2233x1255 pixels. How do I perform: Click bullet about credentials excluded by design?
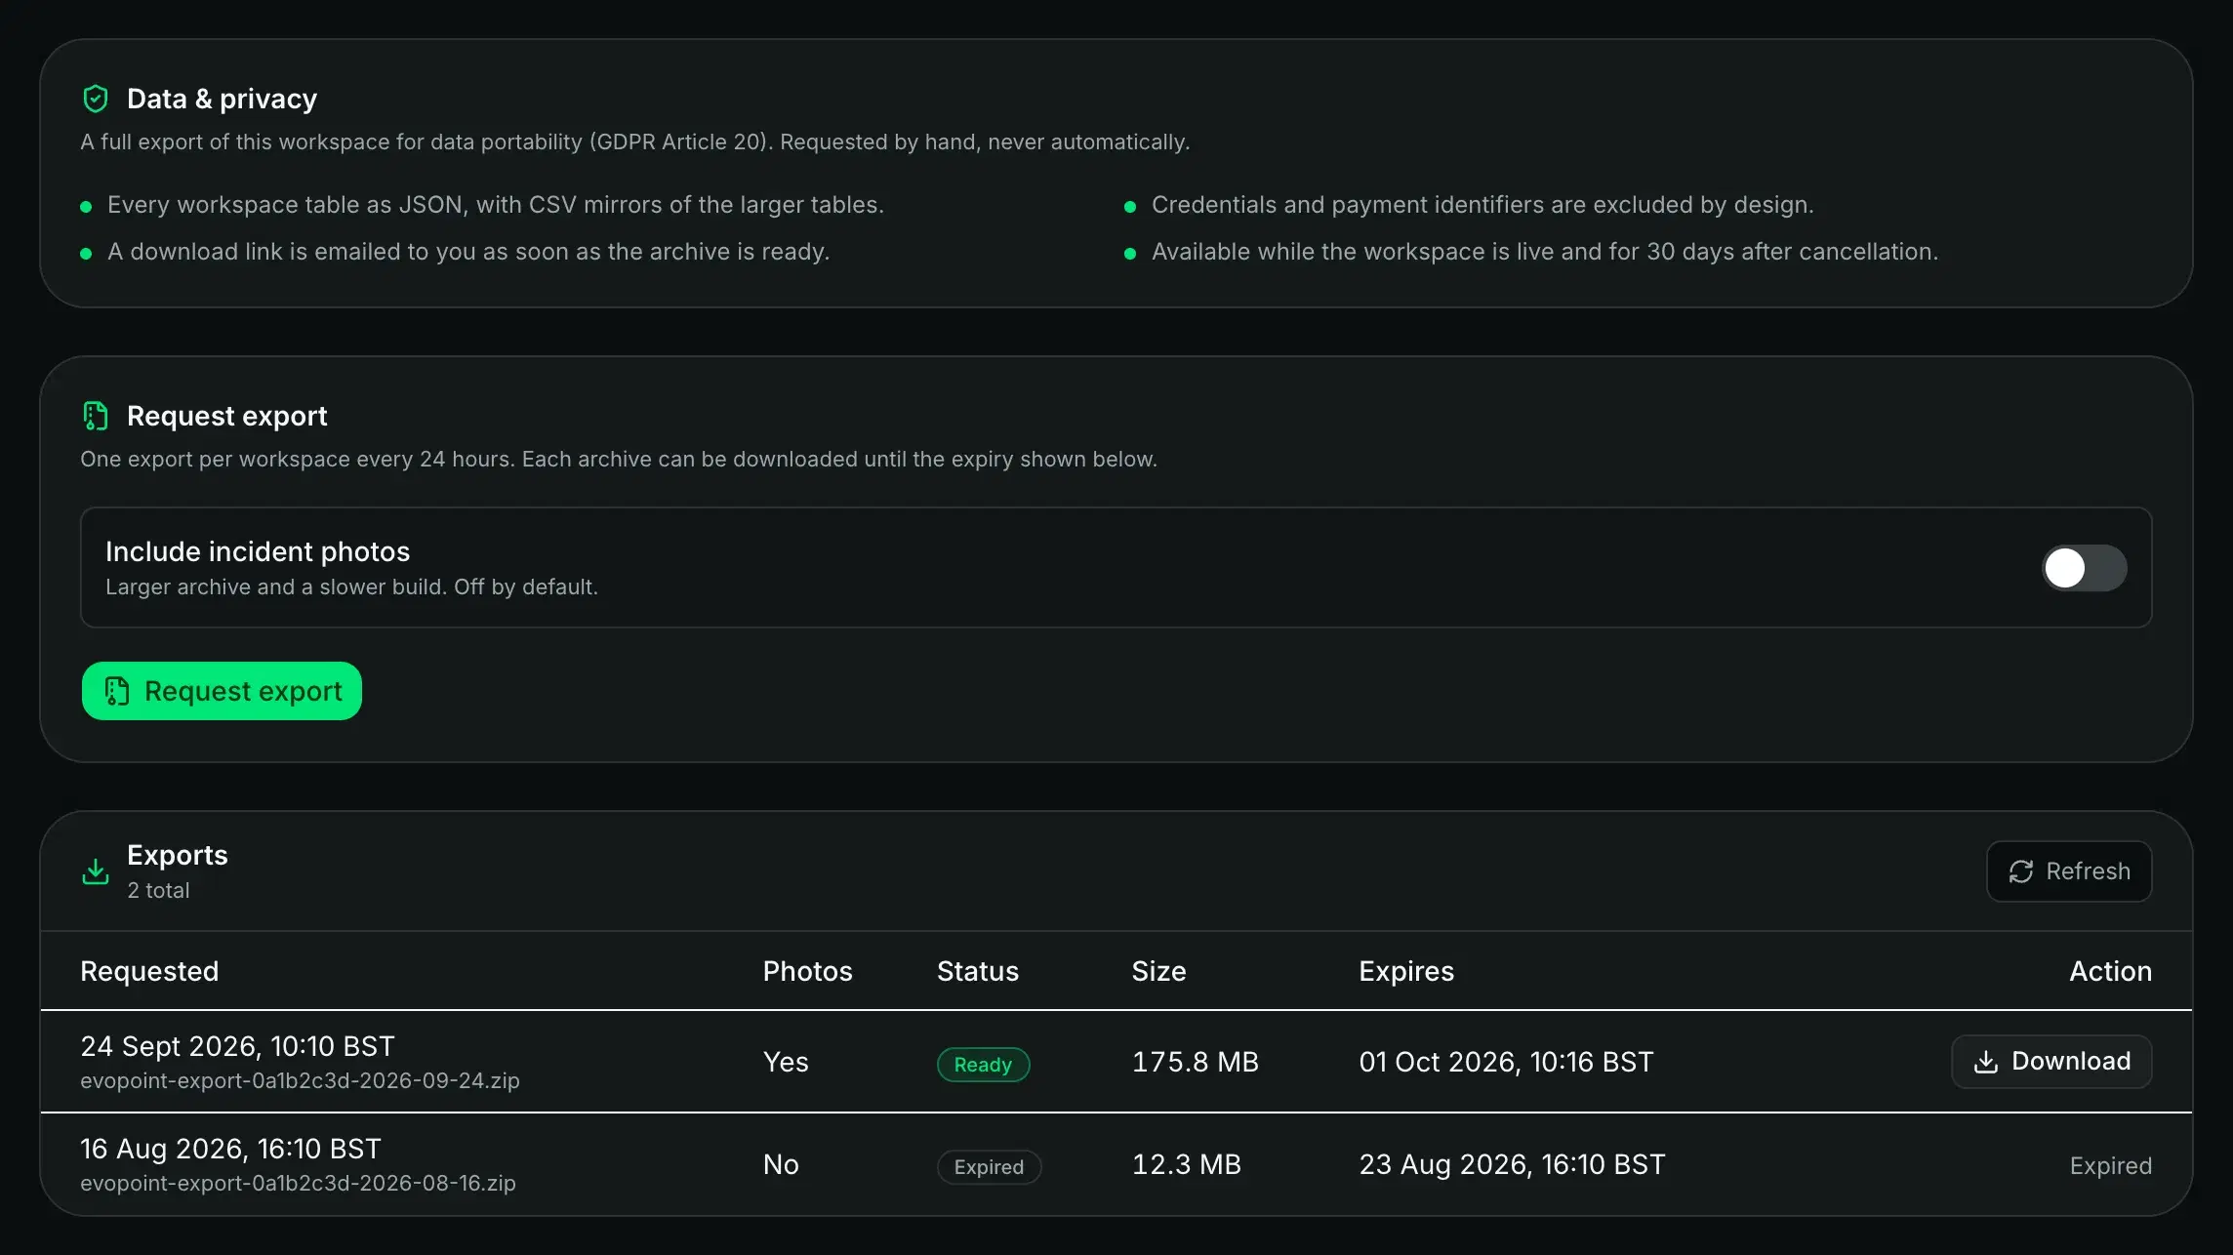click(x=1482, y=205)
